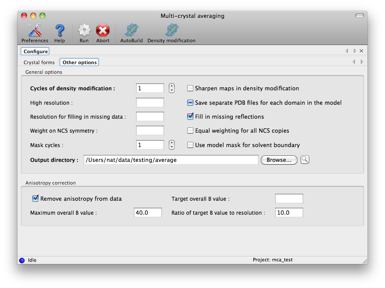Viewport: 385px width, 288px height.
Task: Click the red Abort icon
Action: pyautogui.click(x=103, y=31)
